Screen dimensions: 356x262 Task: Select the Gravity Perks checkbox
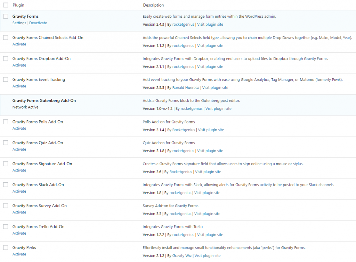(x=6, y=247)
